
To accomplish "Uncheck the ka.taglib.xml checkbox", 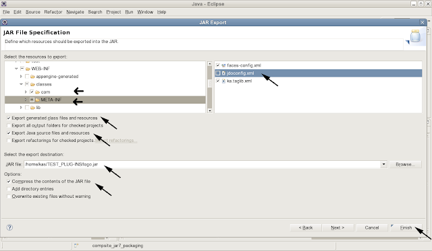I will click(218, 81).
